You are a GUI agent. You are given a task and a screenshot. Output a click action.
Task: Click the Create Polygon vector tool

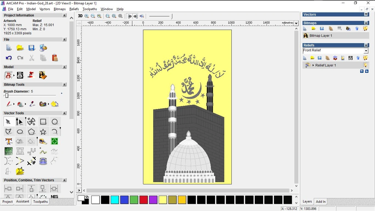32,132
